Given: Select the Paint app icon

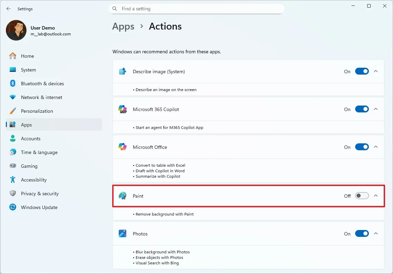Looking at the screenshot, I should tap(123, 196).
